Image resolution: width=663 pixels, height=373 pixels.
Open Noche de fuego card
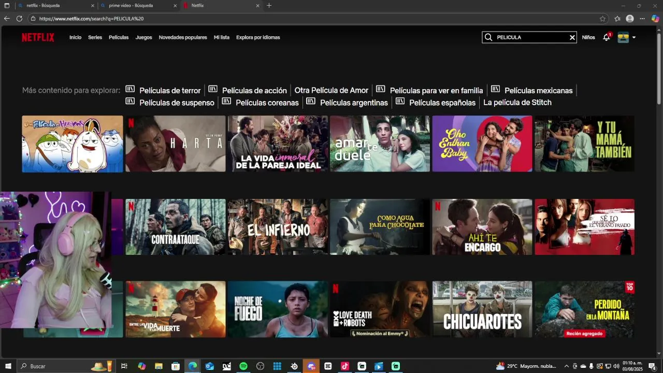[x=278, y=309]
